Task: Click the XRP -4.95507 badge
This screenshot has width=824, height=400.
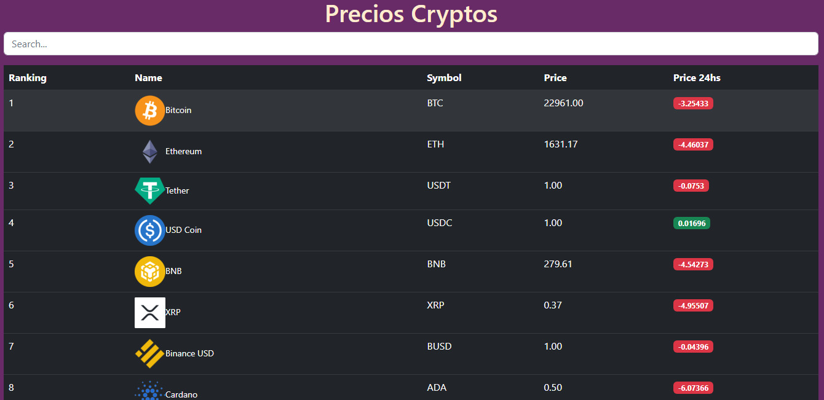Action: [693, 305]
